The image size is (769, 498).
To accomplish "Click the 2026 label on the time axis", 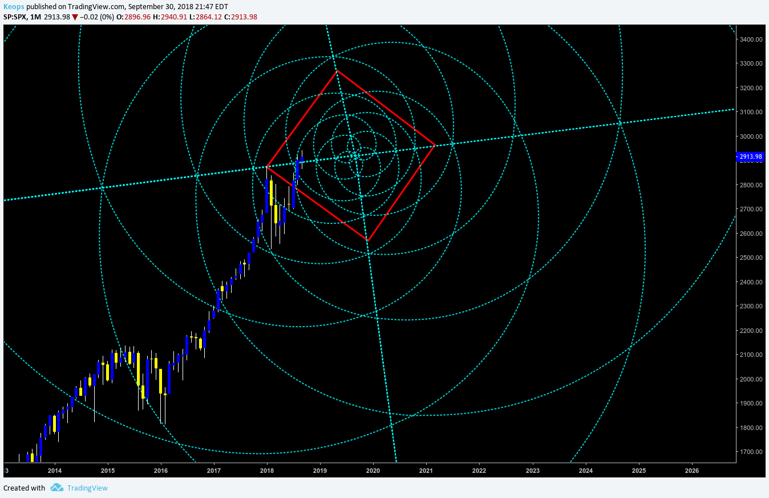I will [x=692, y=471].
